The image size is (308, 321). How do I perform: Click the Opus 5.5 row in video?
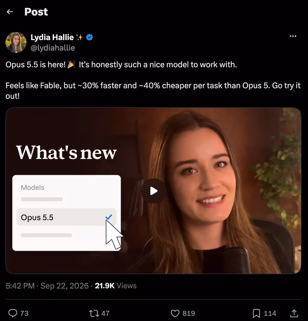(66, 217)
